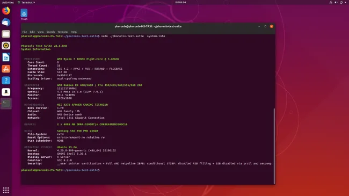This screenshot has height=196, width=349.
Task: Click '4.20.0-999-generic' kernel value
Action: [86, 150]
